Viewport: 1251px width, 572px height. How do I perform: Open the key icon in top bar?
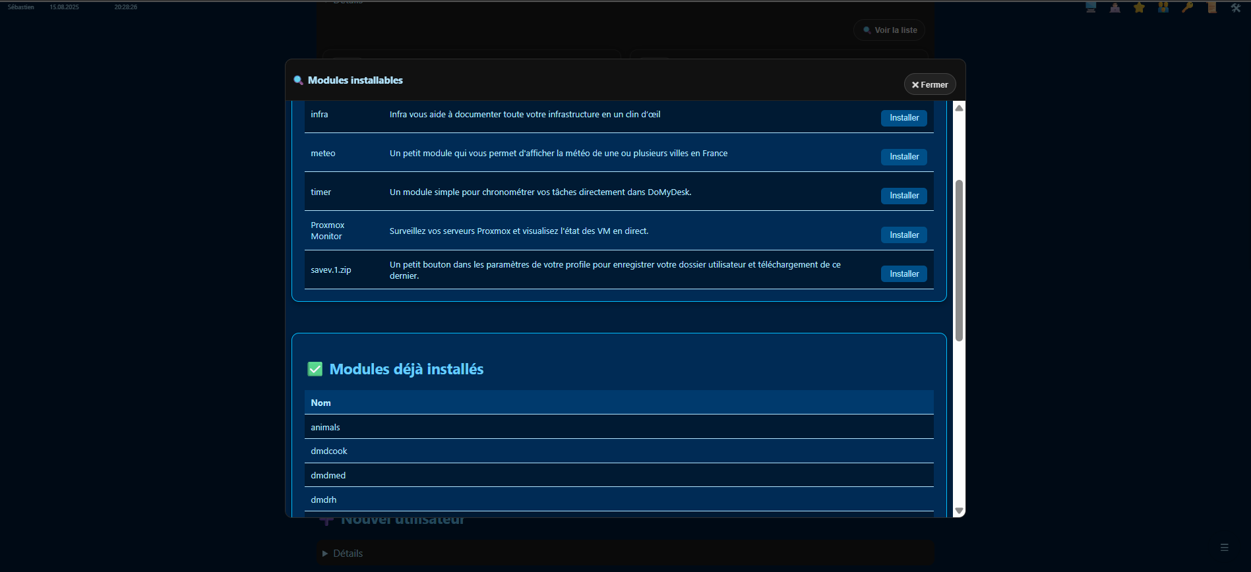click(x=1187, y=8)
